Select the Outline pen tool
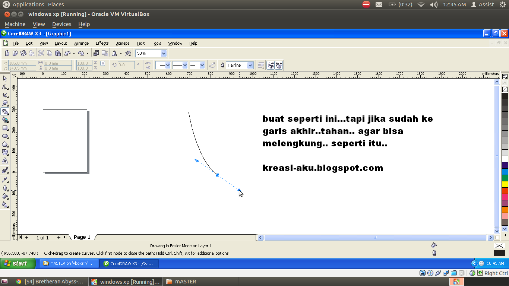Screen dimensions: 509x286 (5, 188)
